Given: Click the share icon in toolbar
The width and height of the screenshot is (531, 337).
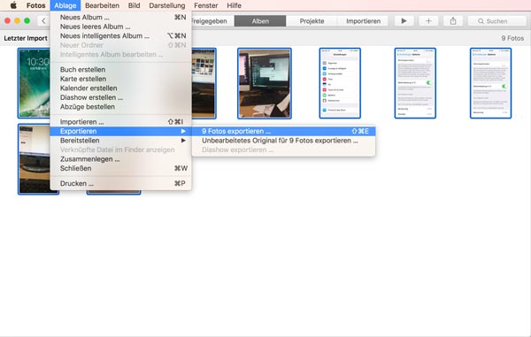Looking at the screenshot, I should point(453,21).
